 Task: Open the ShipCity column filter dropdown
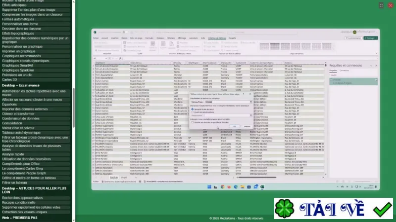click(x=187, y=63)
